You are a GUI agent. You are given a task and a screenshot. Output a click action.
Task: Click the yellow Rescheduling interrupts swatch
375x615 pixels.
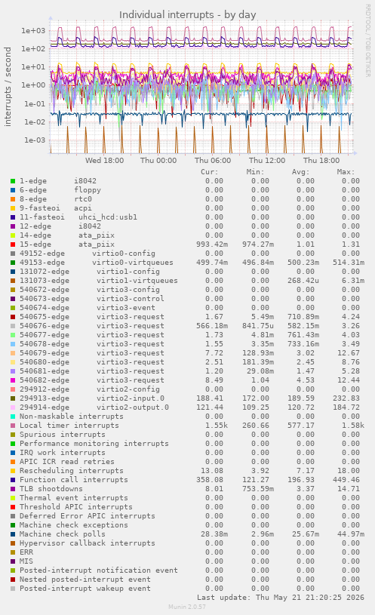[13, 471]
